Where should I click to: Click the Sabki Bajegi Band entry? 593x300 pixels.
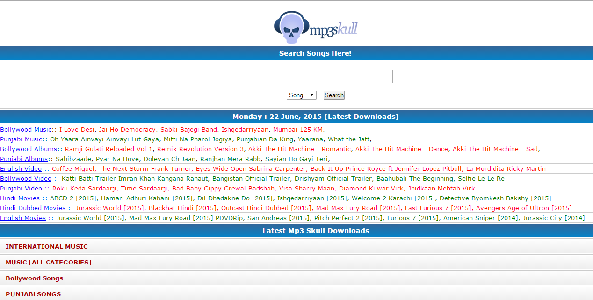point(188,129)
